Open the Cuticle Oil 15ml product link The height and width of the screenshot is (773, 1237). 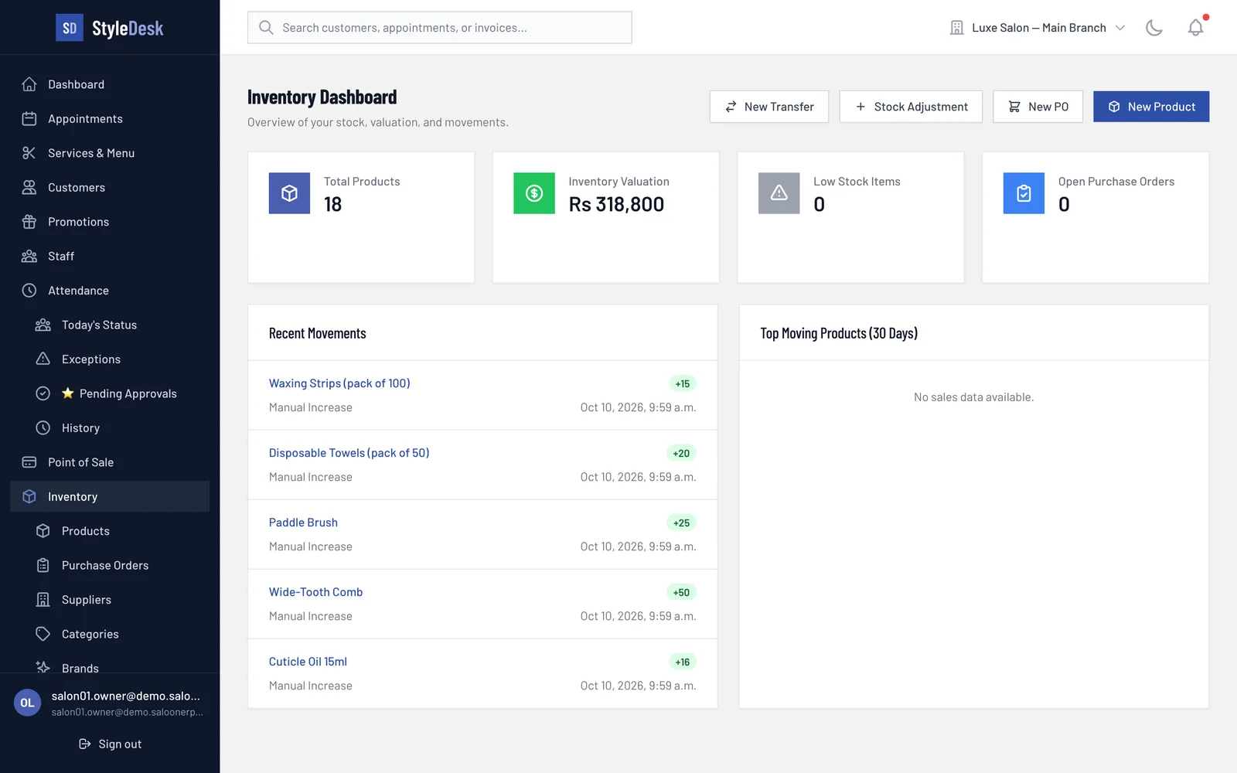pyautogui.click(x=308, y=662)
